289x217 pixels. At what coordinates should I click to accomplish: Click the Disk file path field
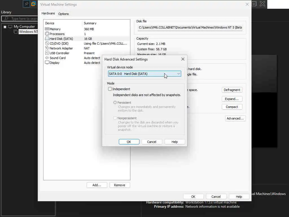[191, 27]
